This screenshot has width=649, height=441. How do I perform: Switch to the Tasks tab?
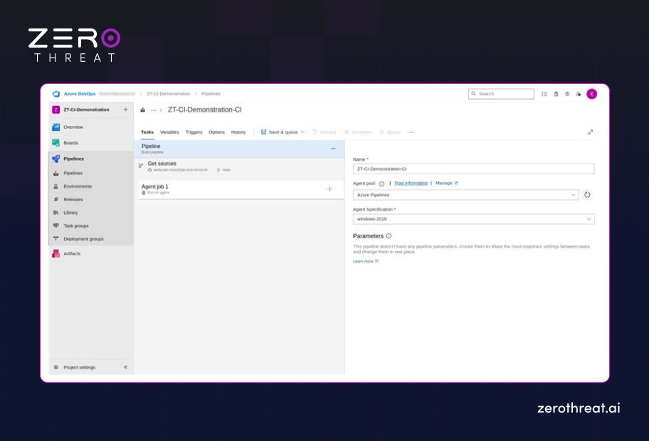click(x=147, y=132)
